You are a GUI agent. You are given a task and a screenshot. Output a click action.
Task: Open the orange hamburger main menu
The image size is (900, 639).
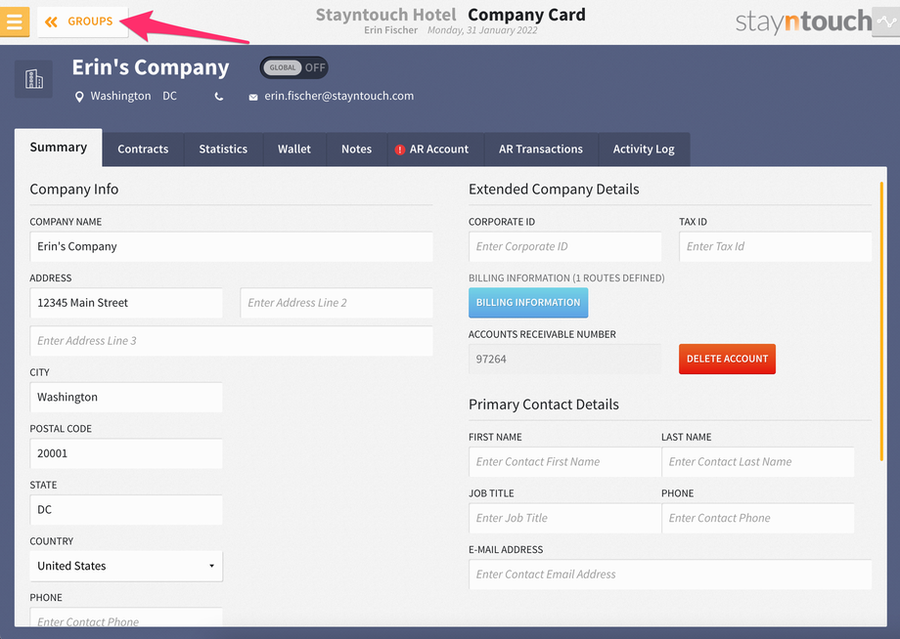tap(15, 21)
